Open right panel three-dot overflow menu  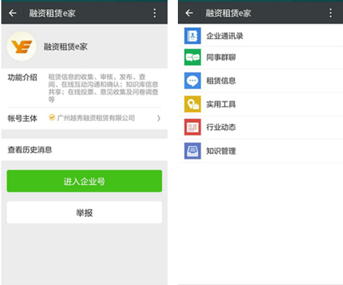(331, 13)
